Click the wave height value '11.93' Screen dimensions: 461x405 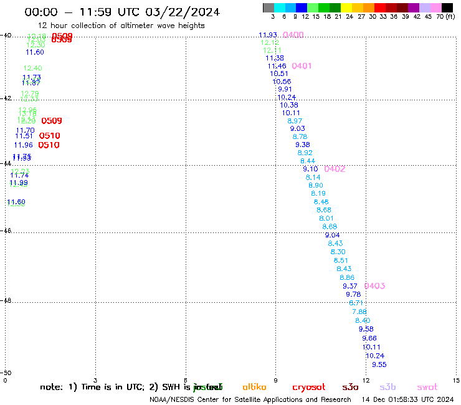(267, 35)
